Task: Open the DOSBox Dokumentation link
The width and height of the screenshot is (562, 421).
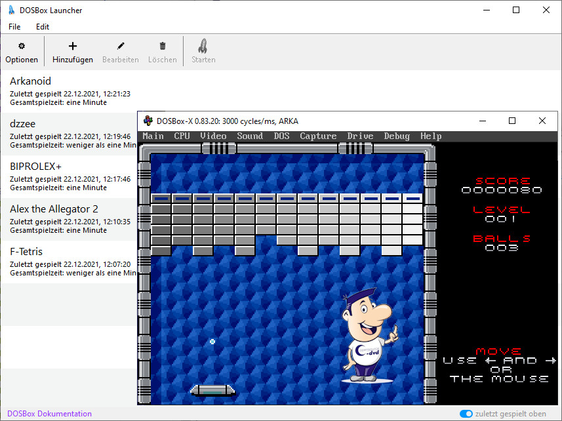Action: pyautogui.click(x=50, y=414)
